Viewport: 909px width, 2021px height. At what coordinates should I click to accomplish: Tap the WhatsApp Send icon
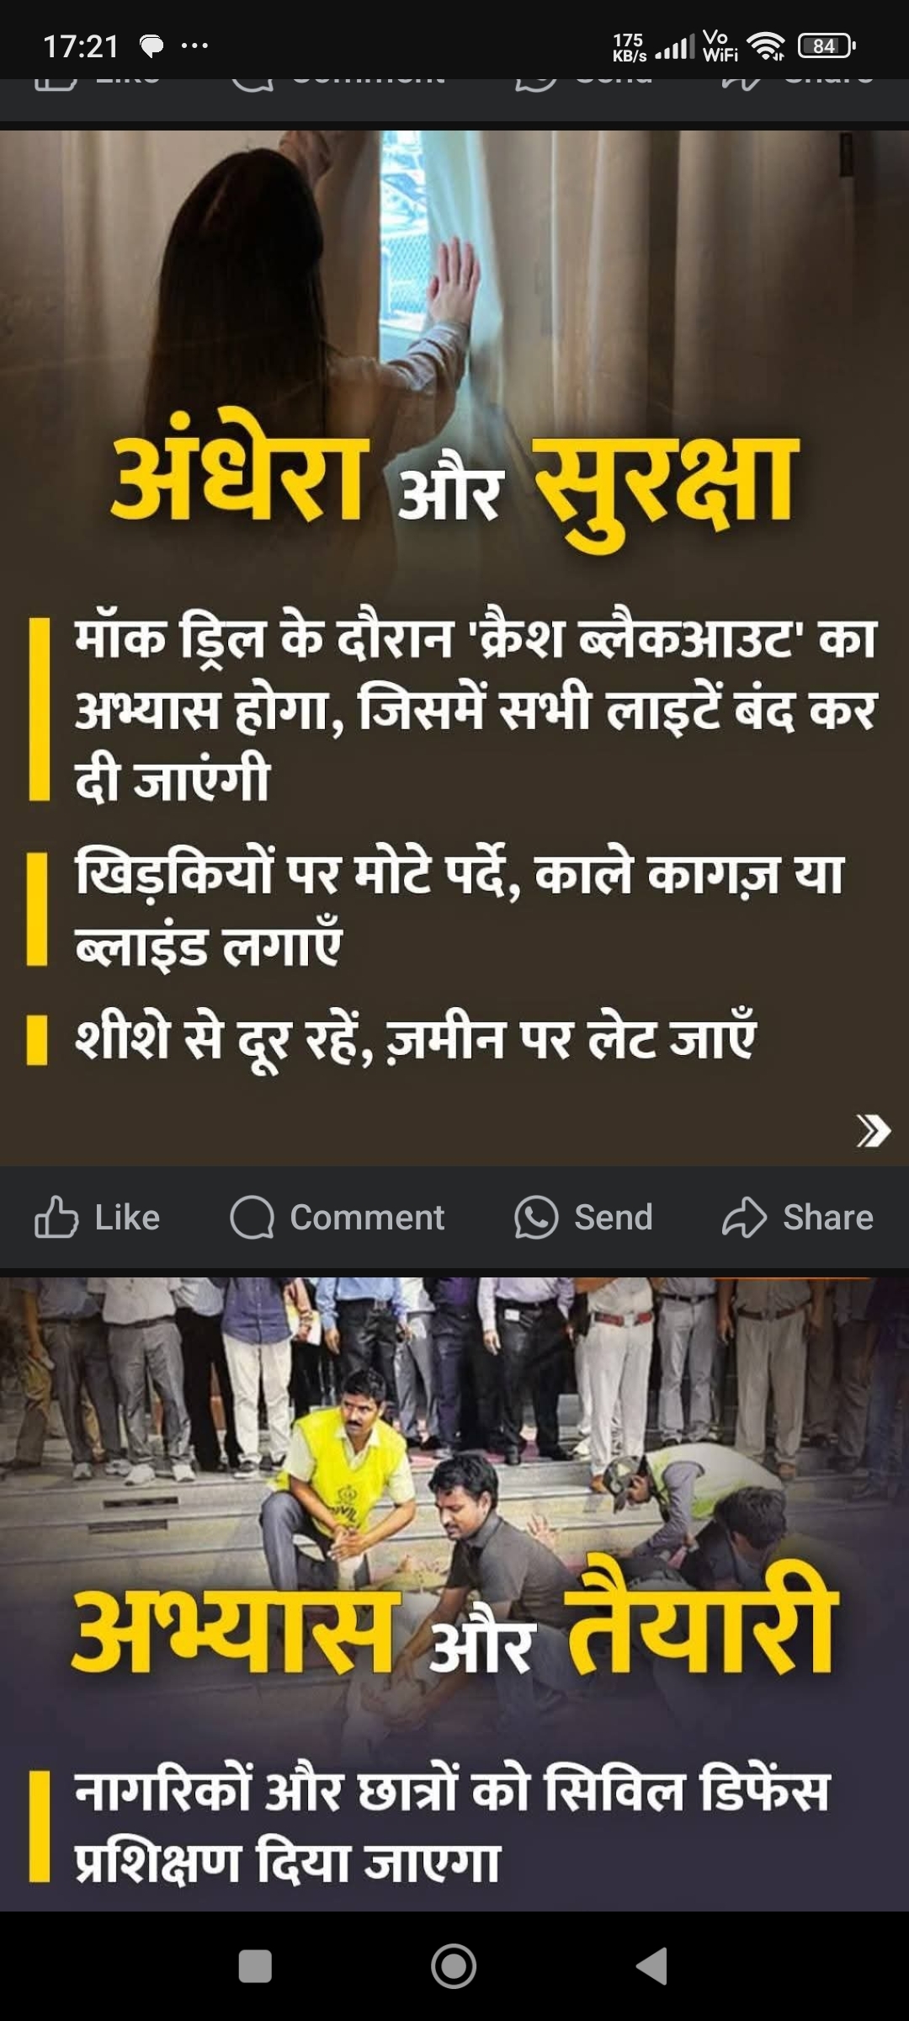pos(536,1218)
